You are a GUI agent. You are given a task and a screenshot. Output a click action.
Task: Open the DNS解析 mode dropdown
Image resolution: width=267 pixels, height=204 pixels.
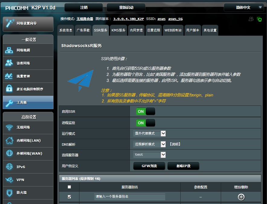coord(149,144)
